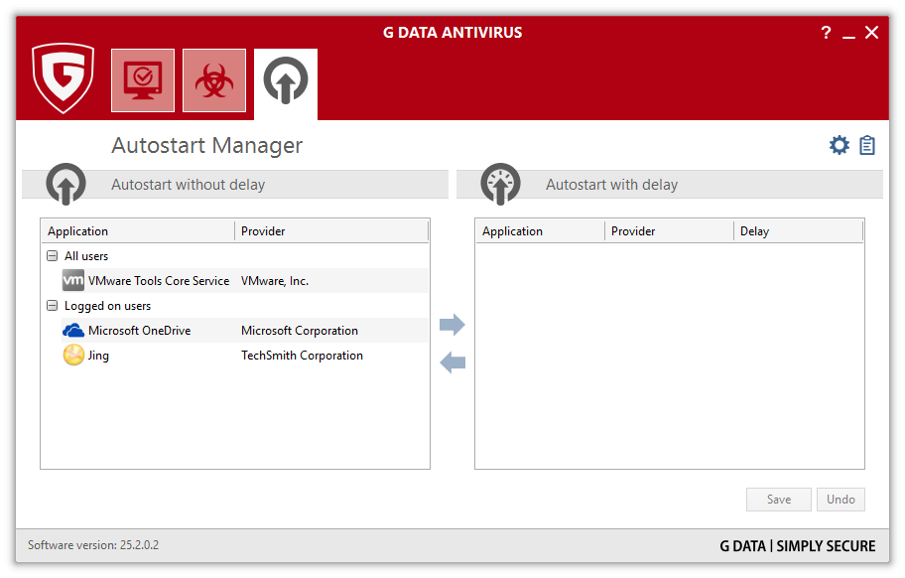Click 'VMware, Inc.' provider text
The height and width of the screenshot is (578, 905).
275,281
